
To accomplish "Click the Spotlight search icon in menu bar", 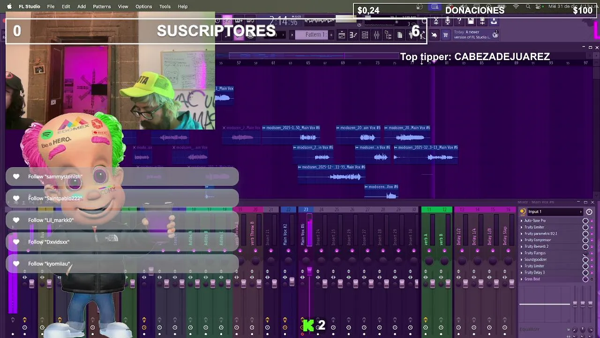I will coord(528,7).
